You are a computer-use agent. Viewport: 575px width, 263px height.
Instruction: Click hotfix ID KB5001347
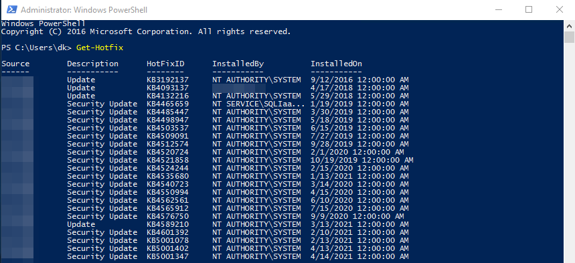tap(167, 257)
